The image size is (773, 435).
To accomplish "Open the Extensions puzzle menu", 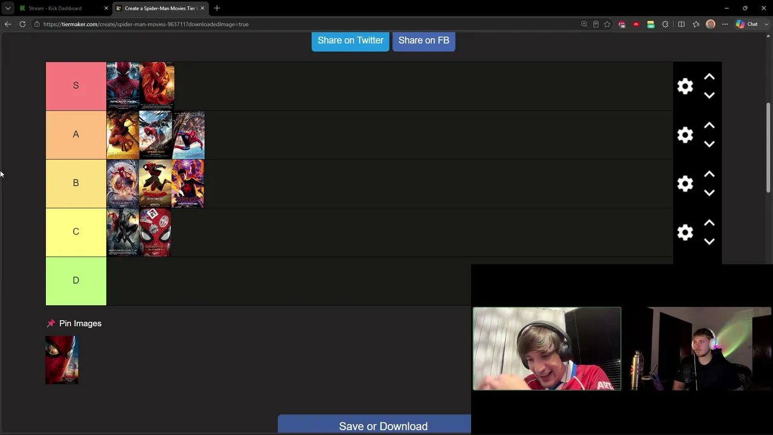I will [x=666, y=24].
